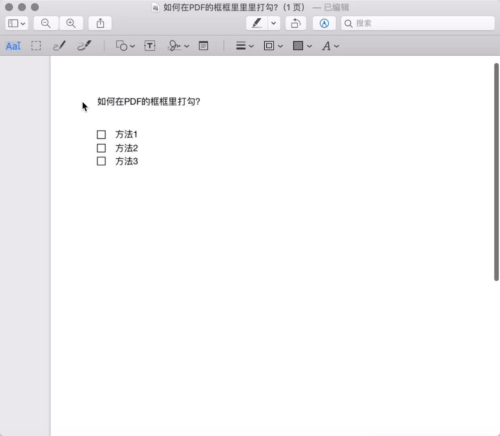Click the text 方法1
The height and width of the screenshot is (436, 500).
(127, 134)
